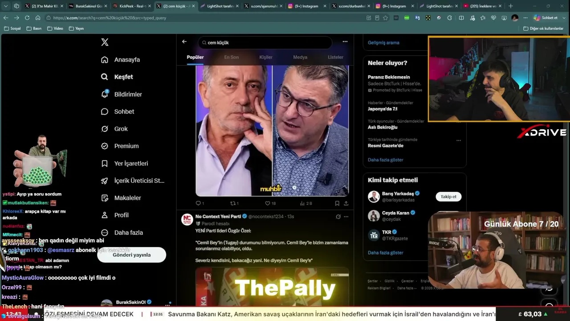Switch to the En Son tab
The height and width of the screenshot is (321, 570).
[x=231, y=57]
